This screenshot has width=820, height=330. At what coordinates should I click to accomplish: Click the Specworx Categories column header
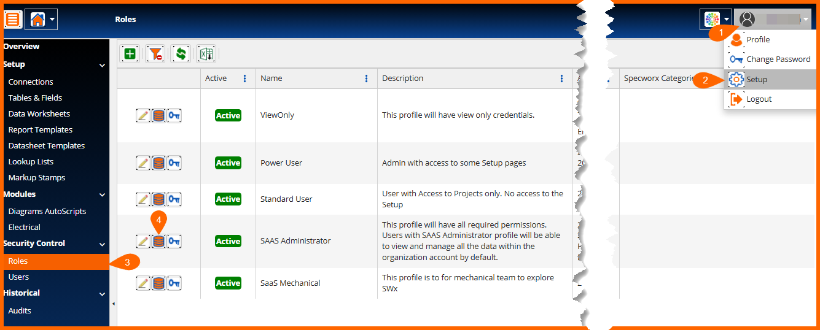click(659, 79)
